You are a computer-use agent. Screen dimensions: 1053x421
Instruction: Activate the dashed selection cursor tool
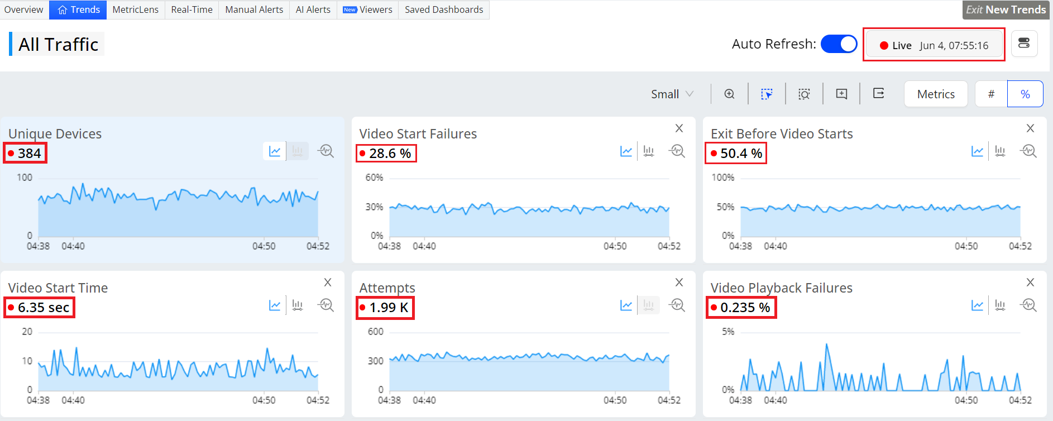tap(767, 94)
